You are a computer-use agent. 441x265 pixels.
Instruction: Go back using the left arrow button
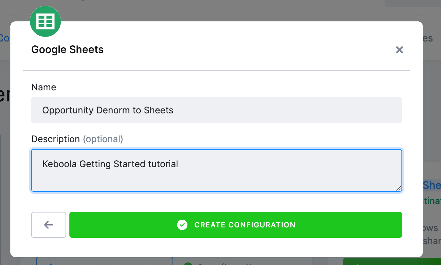[x=49, y=225]
